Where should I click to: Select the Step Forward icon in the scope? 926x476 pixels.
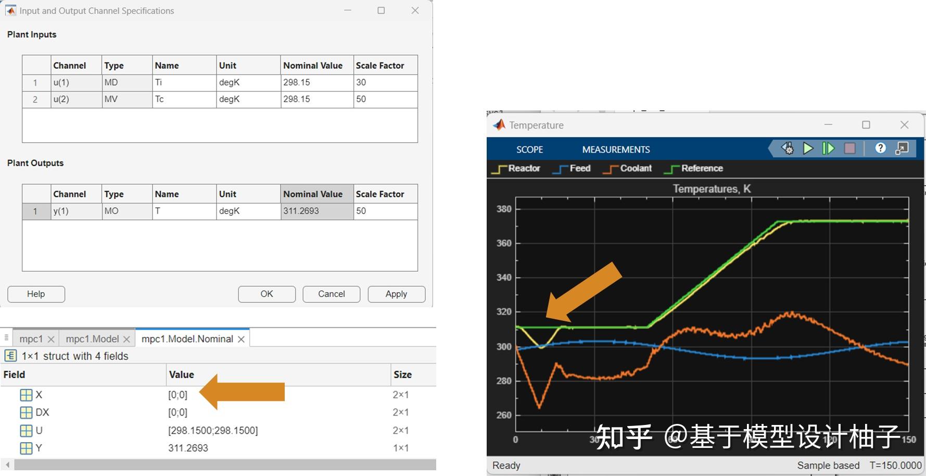point(829,148)
